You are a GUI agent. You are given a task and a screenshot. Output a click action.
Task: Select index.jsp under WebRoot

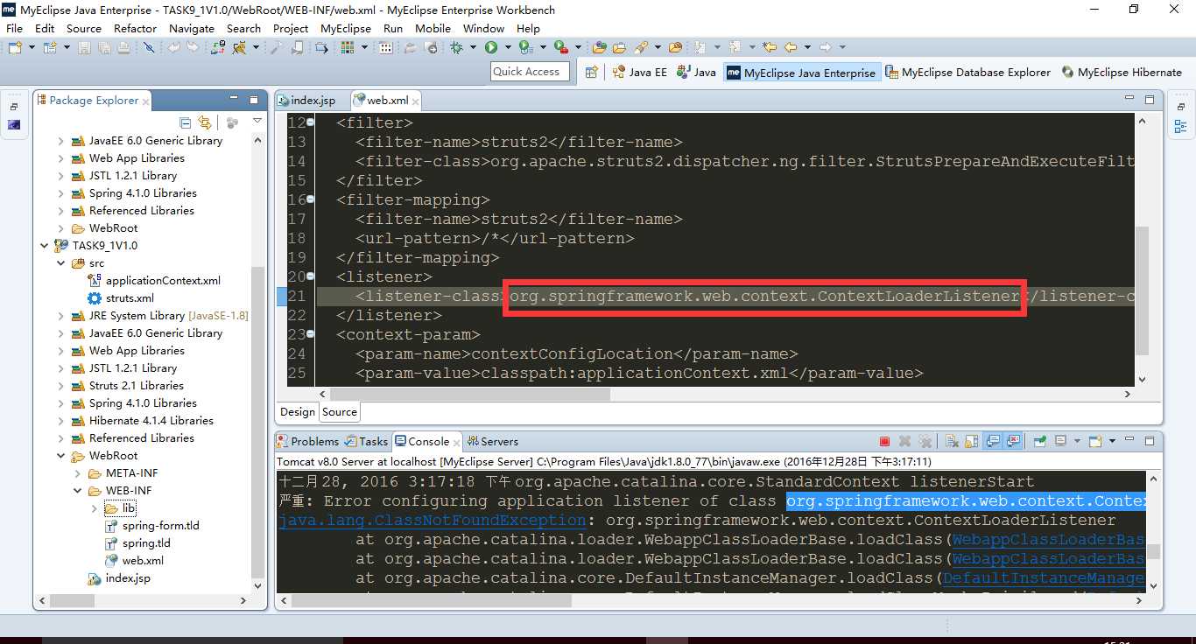(x=119, y=578)
